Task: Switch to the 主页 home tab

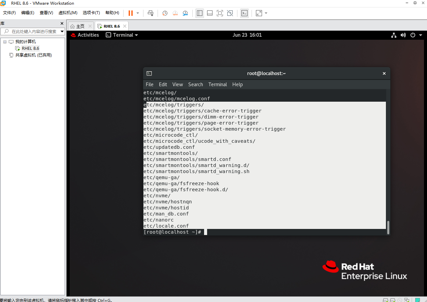Action: pyautogui.click(x=80, y=26)
